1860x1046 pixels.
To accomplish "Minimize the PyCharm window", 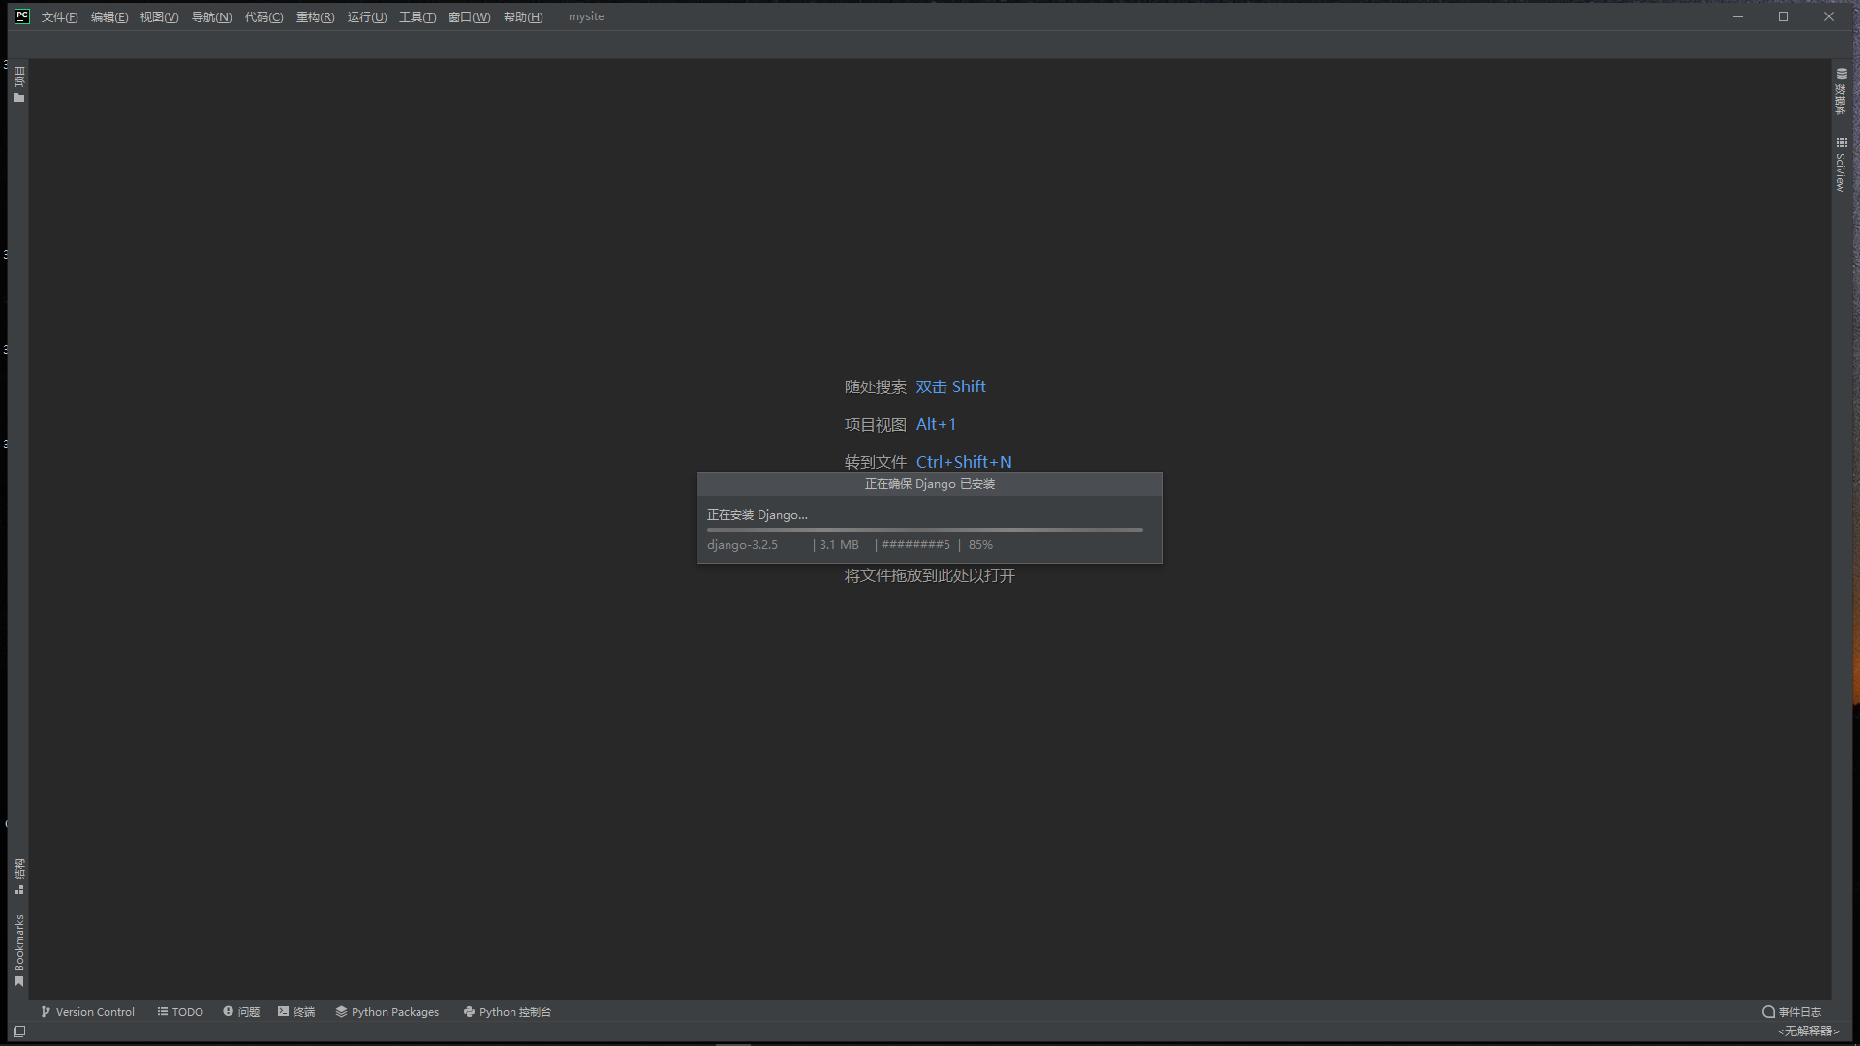I will (1738, 16).
